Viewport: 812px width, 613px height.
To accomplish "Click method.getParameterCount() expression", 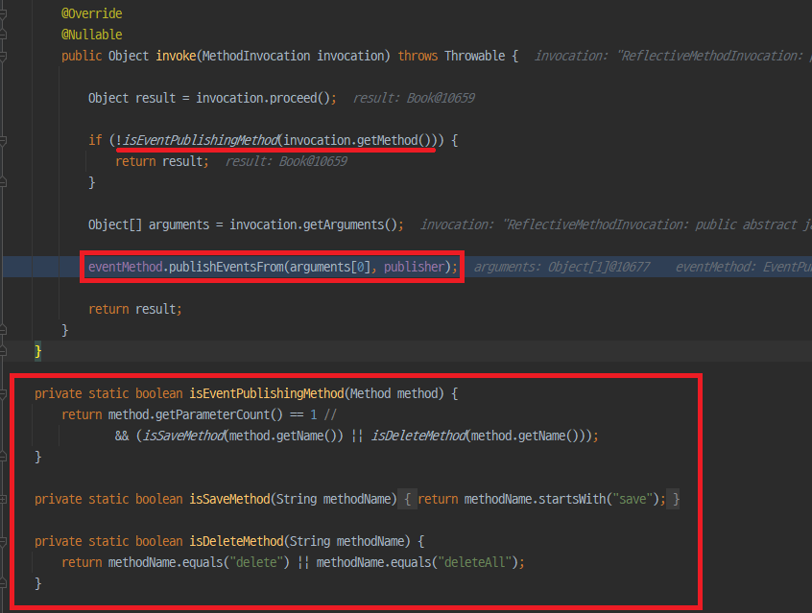I will [196, 414].
